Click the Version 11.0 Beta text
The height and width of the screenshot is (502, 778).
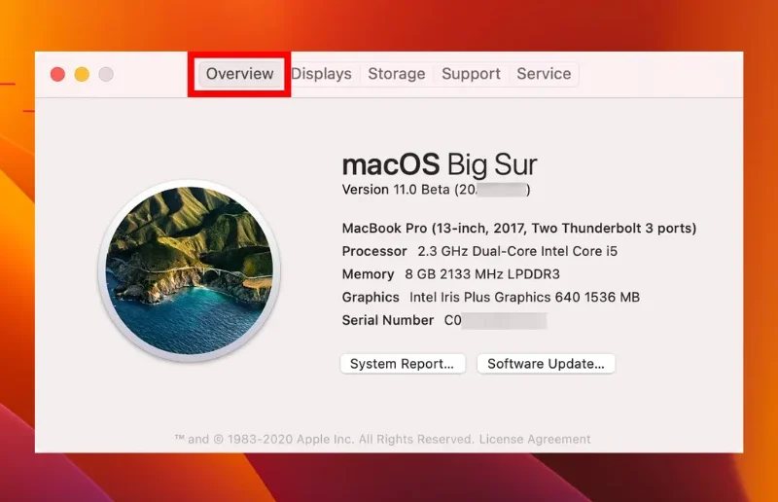436,190
